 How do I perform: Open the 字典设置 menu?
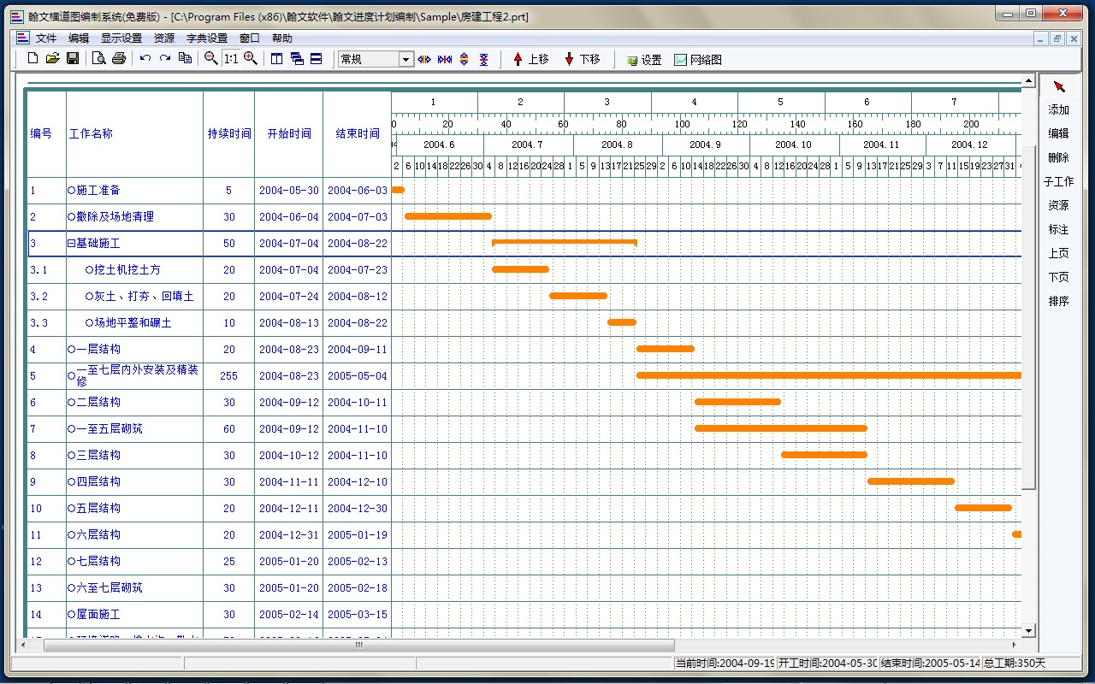point(207,38)
